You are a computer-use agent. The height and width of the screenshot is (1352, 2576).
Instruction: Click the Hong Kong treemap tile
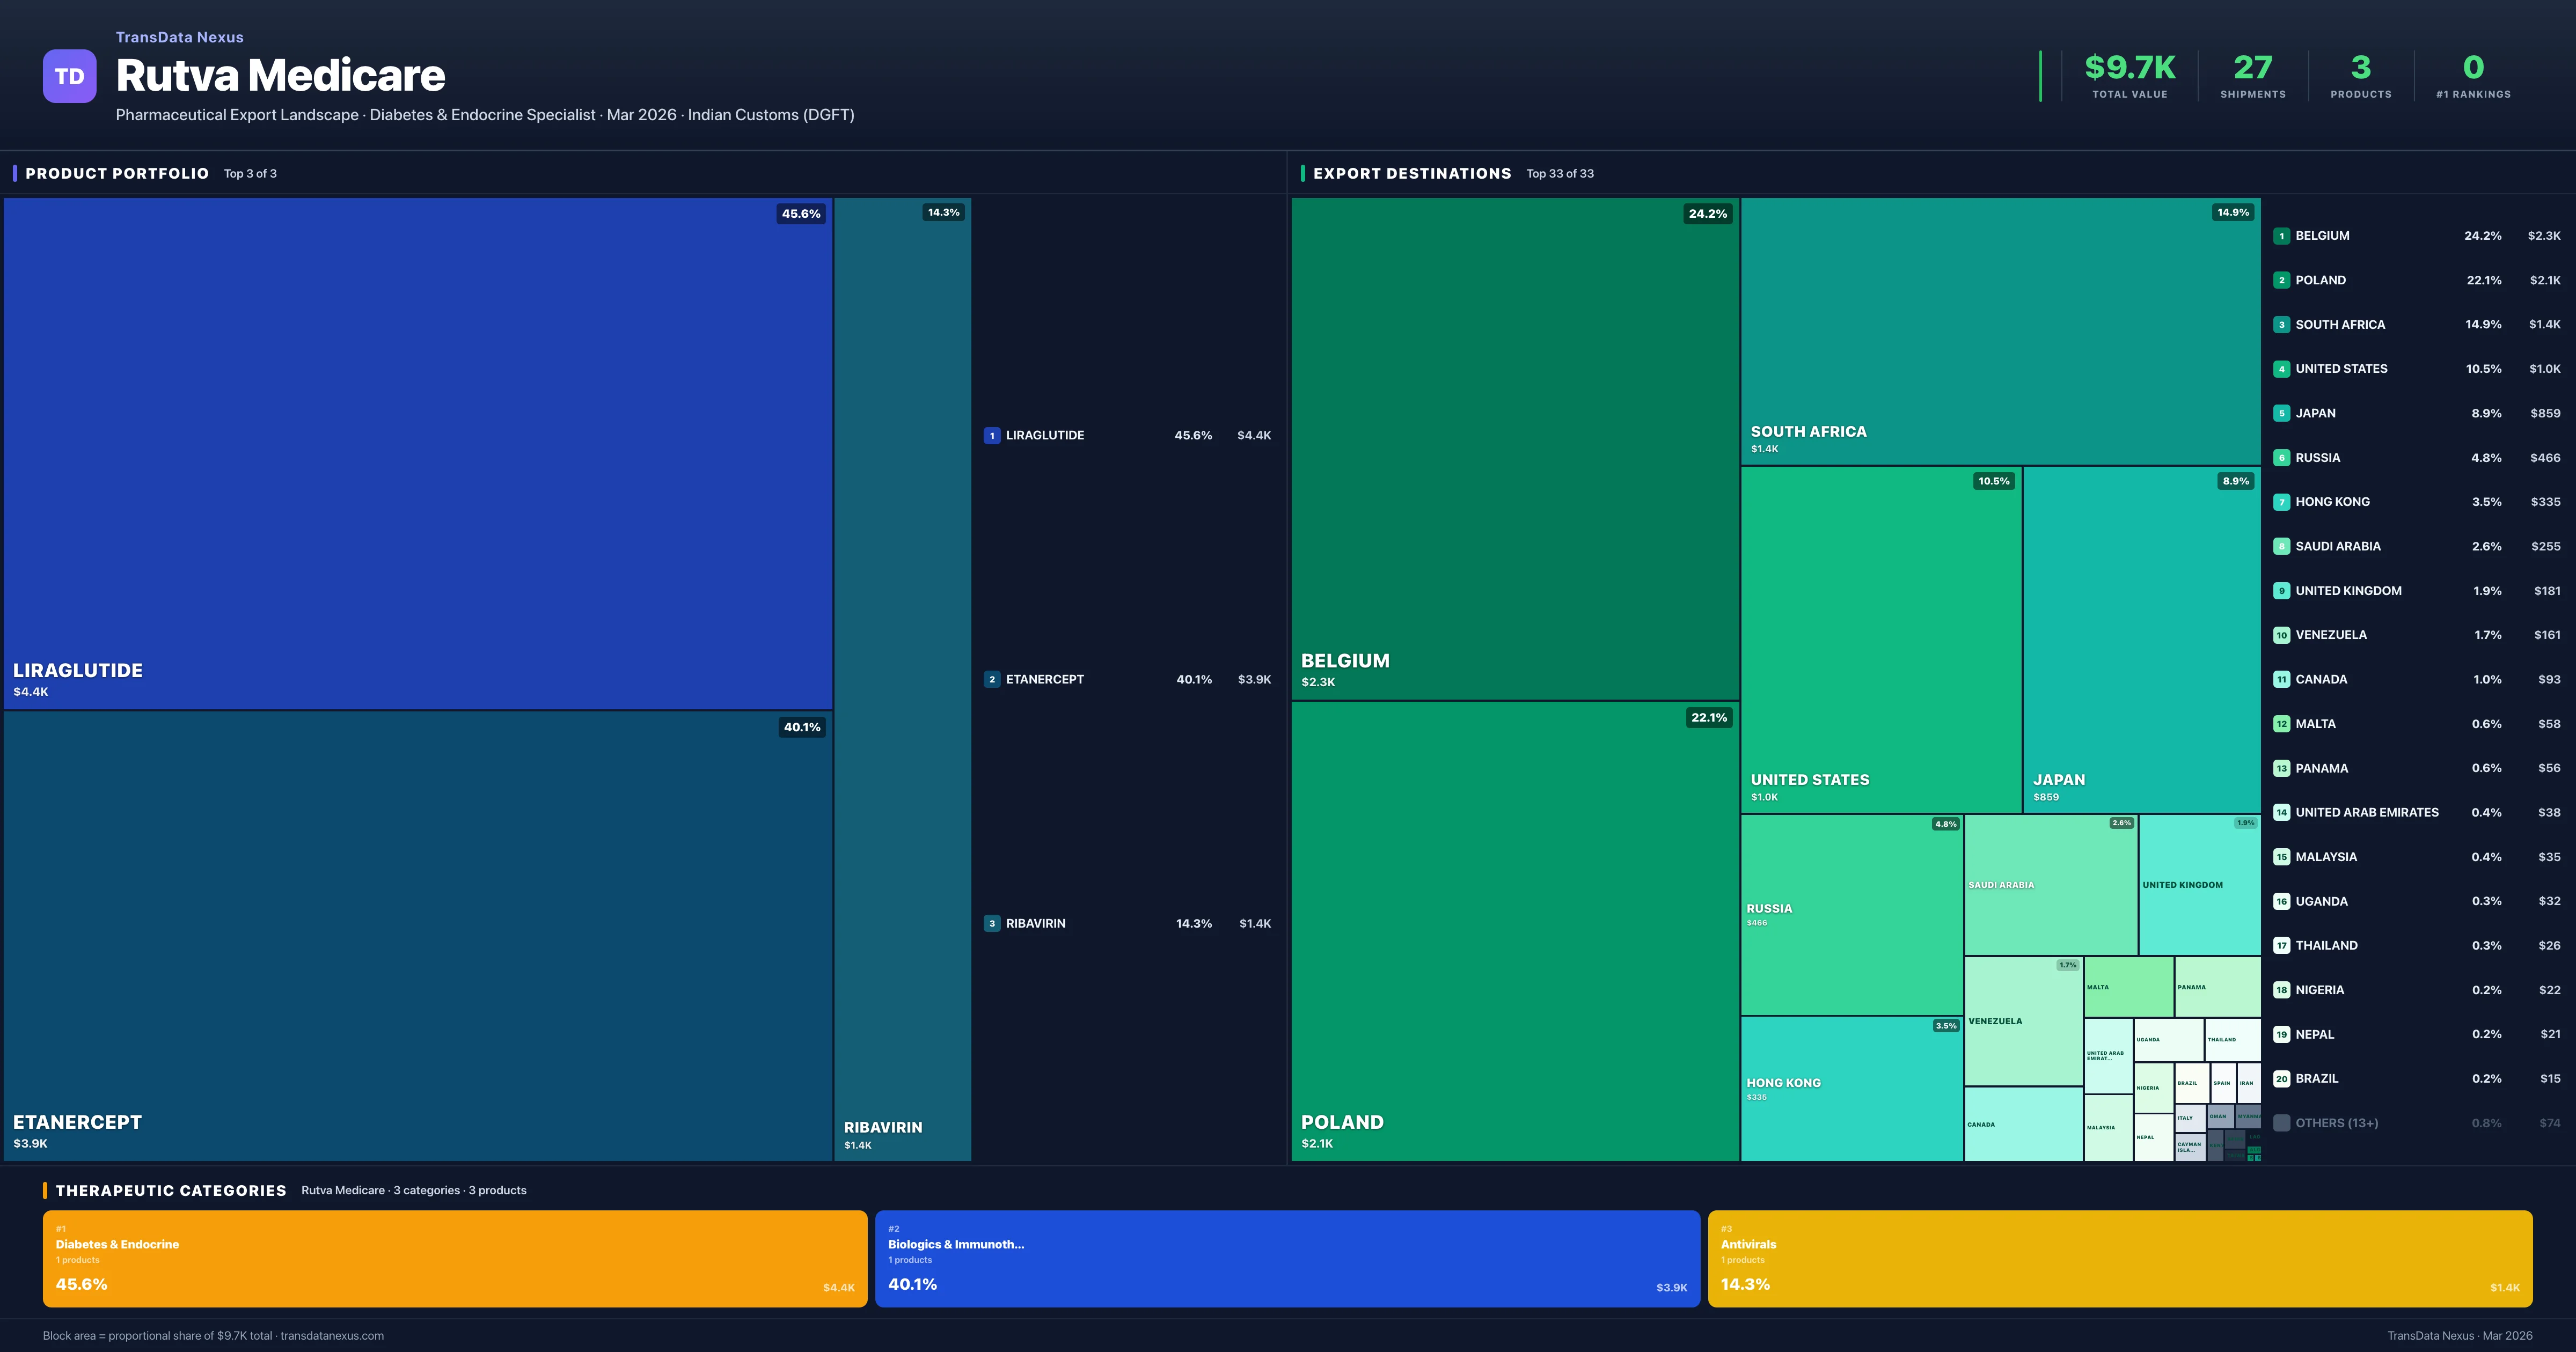tap(1851, 1088)
